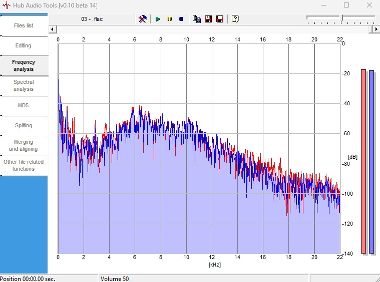Open the Spliting tab

[x=24, y=125]
